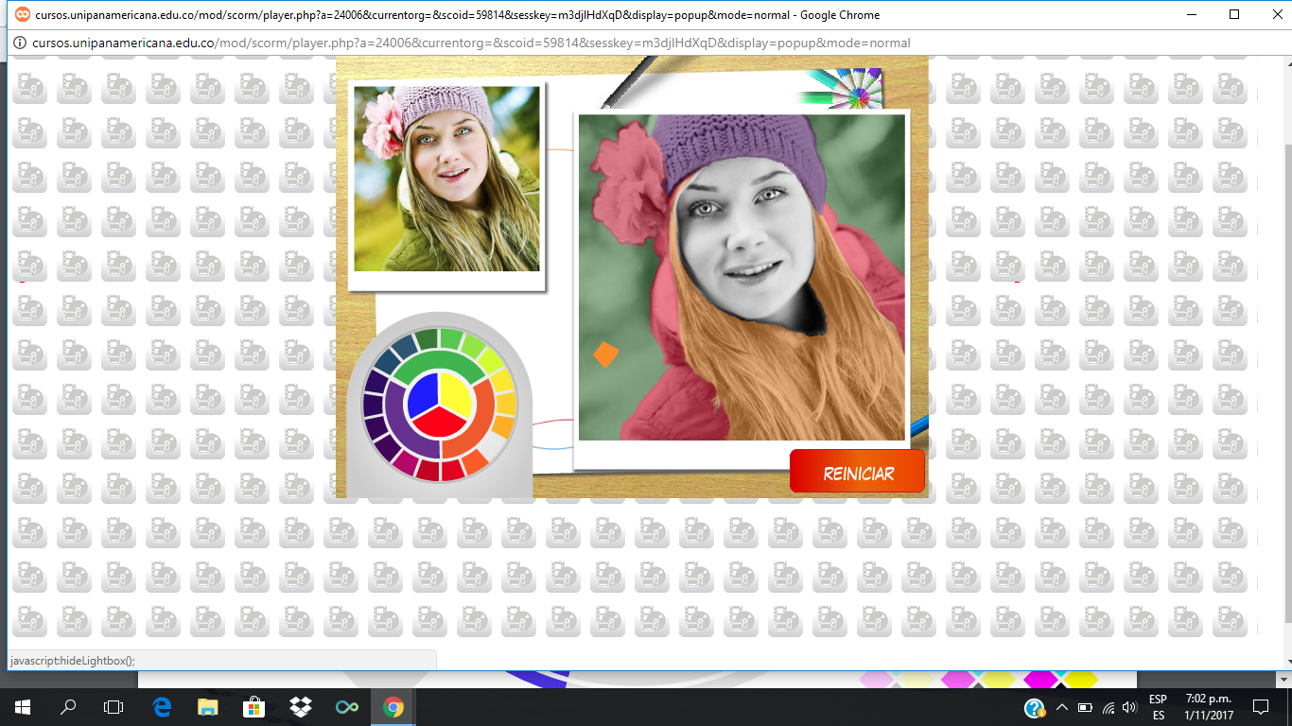Open Task View from the taskbar

pyautogui.click(x=113, y=707)
